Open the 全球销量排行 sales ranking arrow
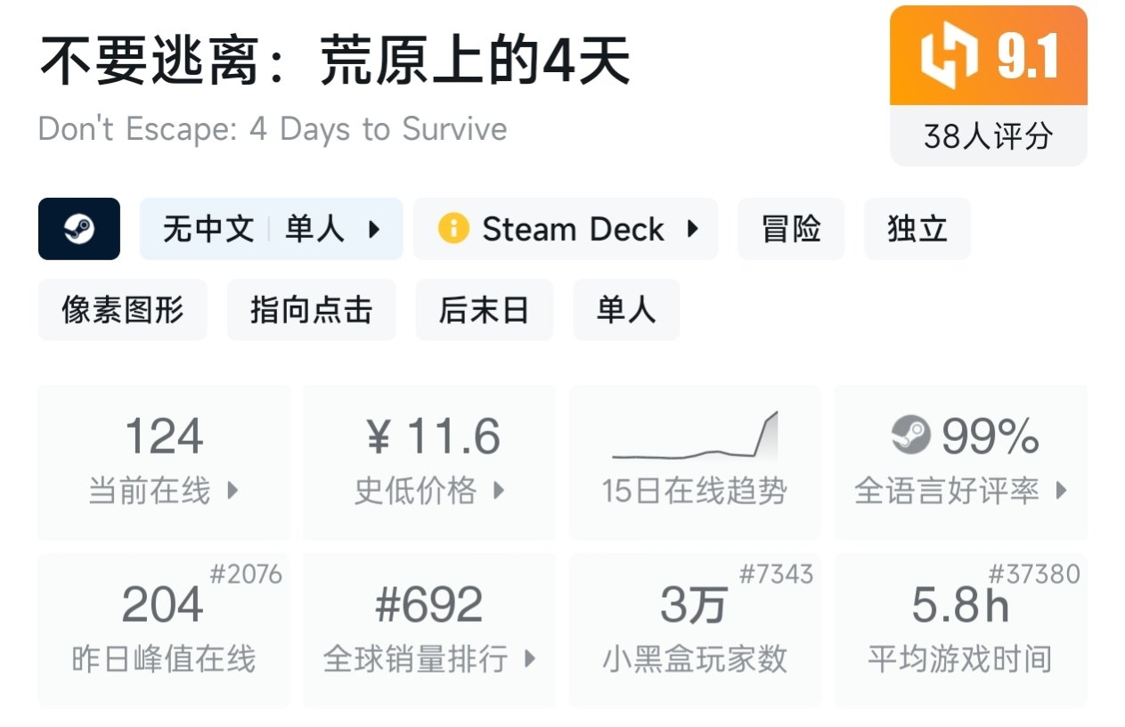The image size is (1125, 727). pyautogui.click(x=530, y=659)
